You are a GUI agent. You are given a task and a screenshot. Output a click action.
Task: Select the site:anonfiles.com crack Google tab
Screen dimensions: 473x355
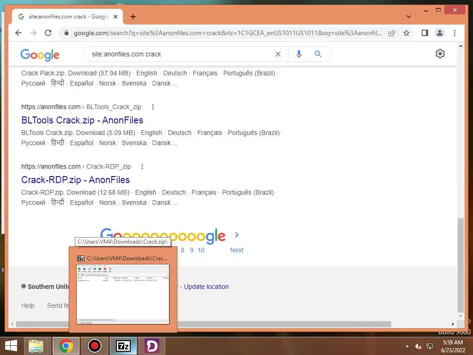[67, 17]
